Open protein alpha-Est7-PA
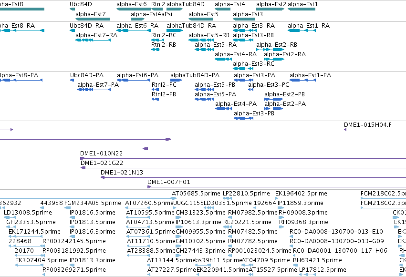 click(98, 85)
